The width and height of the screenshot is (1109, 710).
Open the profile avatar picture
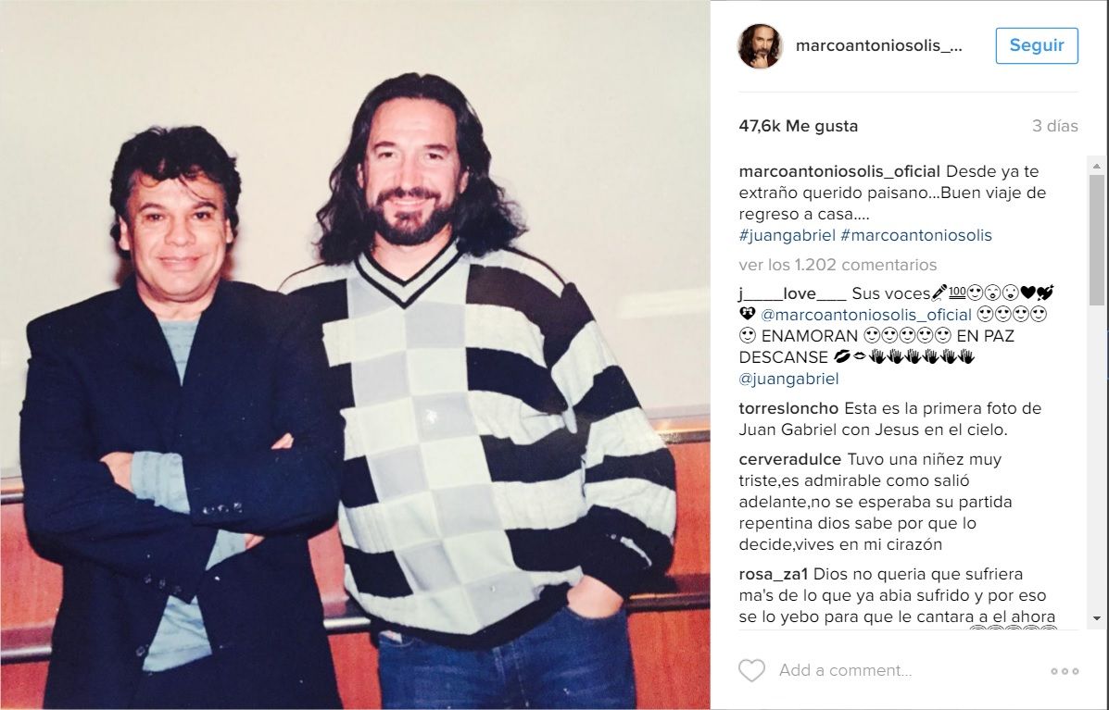(761, 46)
